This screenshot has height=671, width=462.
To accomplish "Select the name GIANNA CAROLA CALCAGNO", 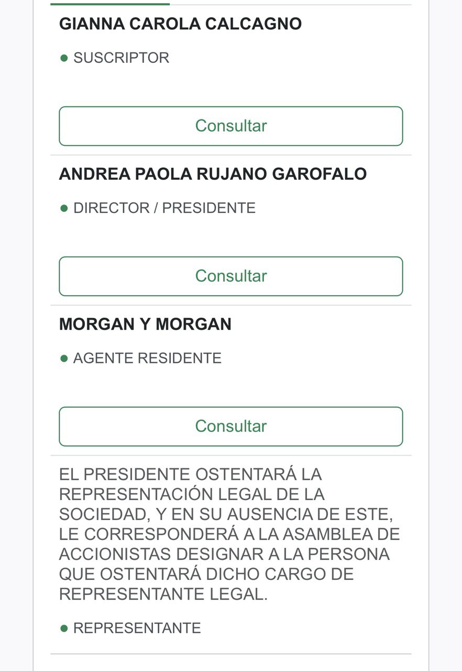I will tap(180, 24).
